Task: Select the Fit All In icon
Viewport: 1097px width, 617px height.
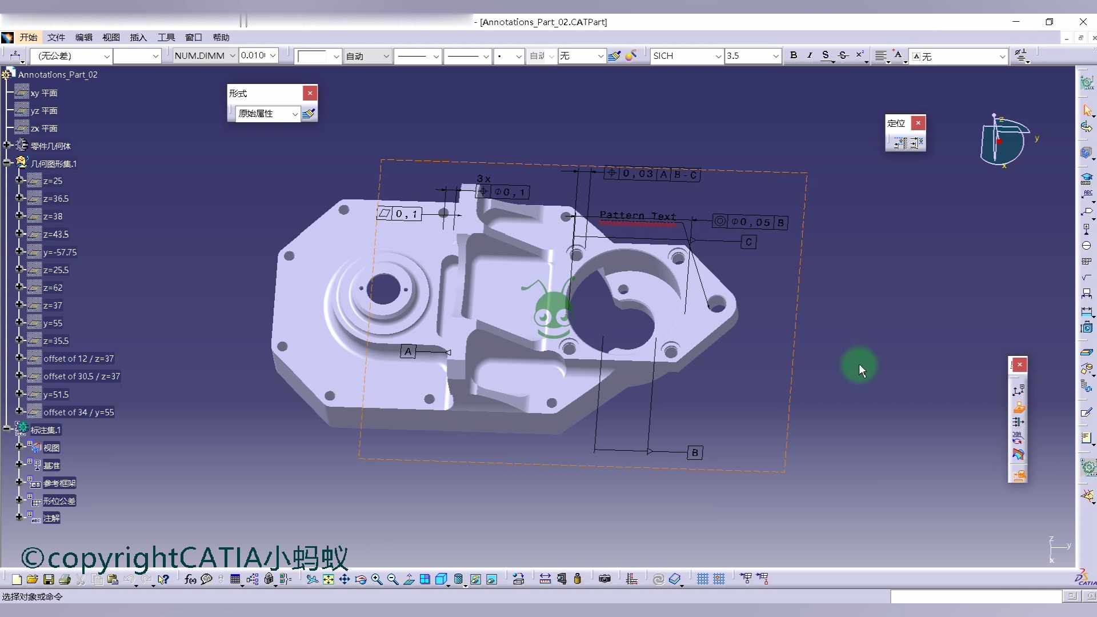Action: pos(329,579)
